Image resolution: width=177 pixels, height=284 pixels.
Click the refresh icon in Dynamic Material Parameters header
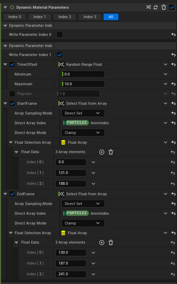[x=156, y=7]
